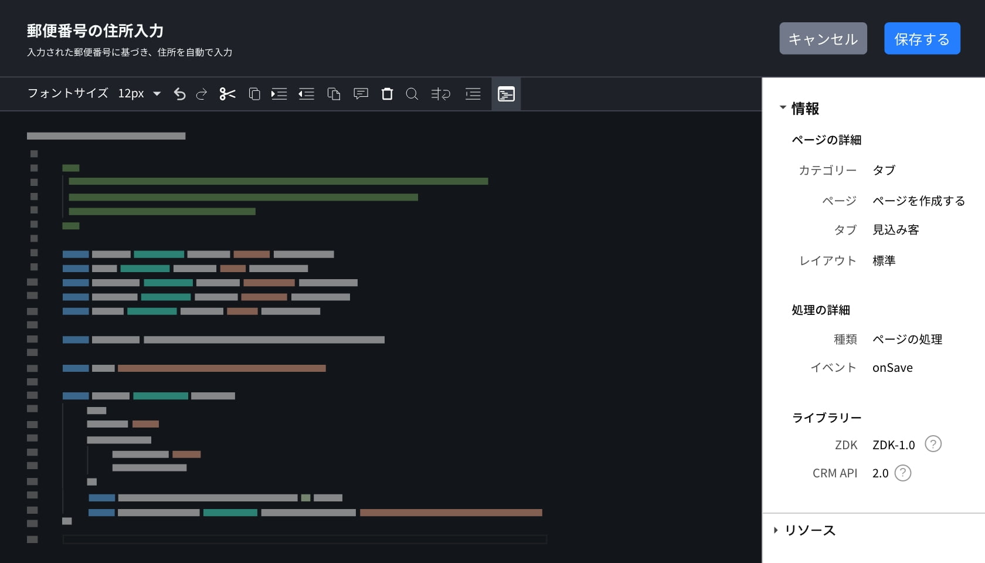
Task: Collapse the 情報 section
Action: tap(783, 108)
